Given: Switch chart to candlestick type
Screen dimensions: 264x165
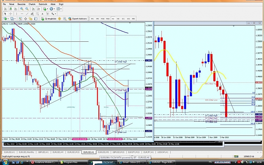Looking at the screenshot, I should [x=11, y=9].
